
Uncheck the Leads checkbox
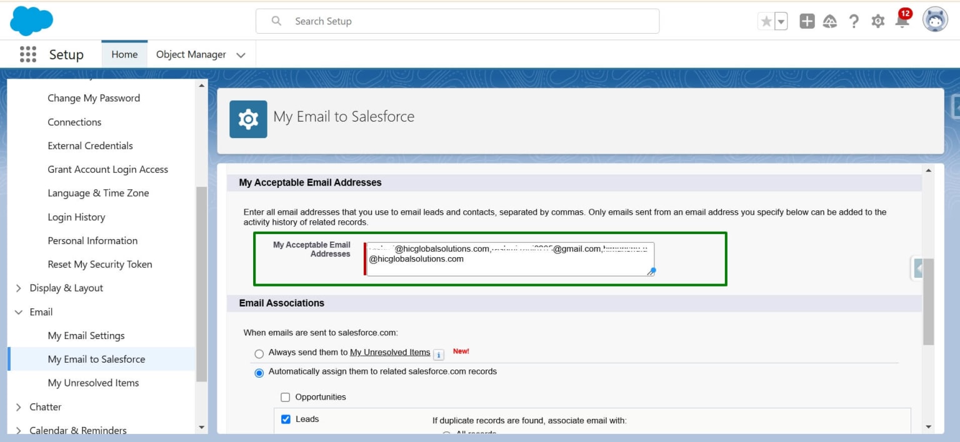click(286, 419)
